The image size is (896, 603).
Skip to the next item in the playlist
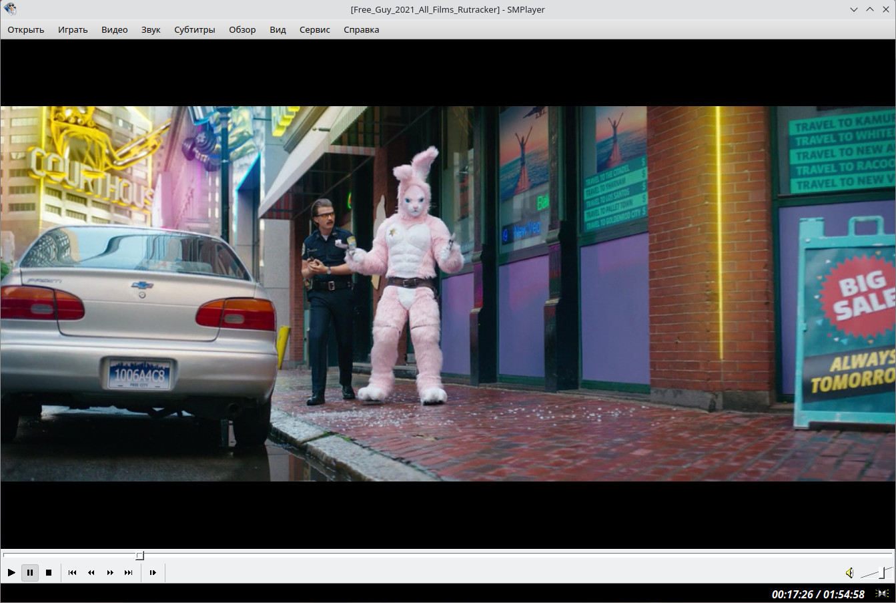pyautogui.click(x=129, y=572)
